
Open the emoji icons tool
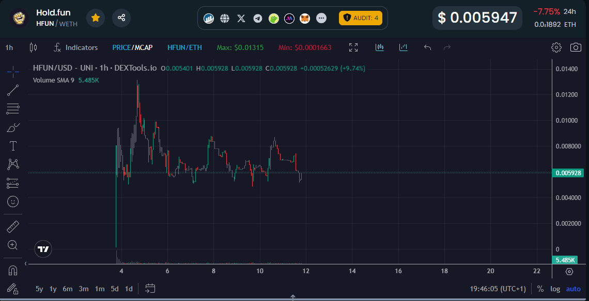(13, 202)
